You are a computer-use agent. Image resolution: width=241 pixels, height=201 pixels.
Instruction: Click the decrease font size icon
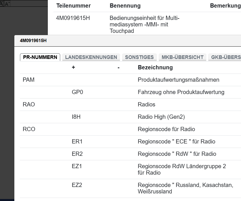(x=7, y=4)
